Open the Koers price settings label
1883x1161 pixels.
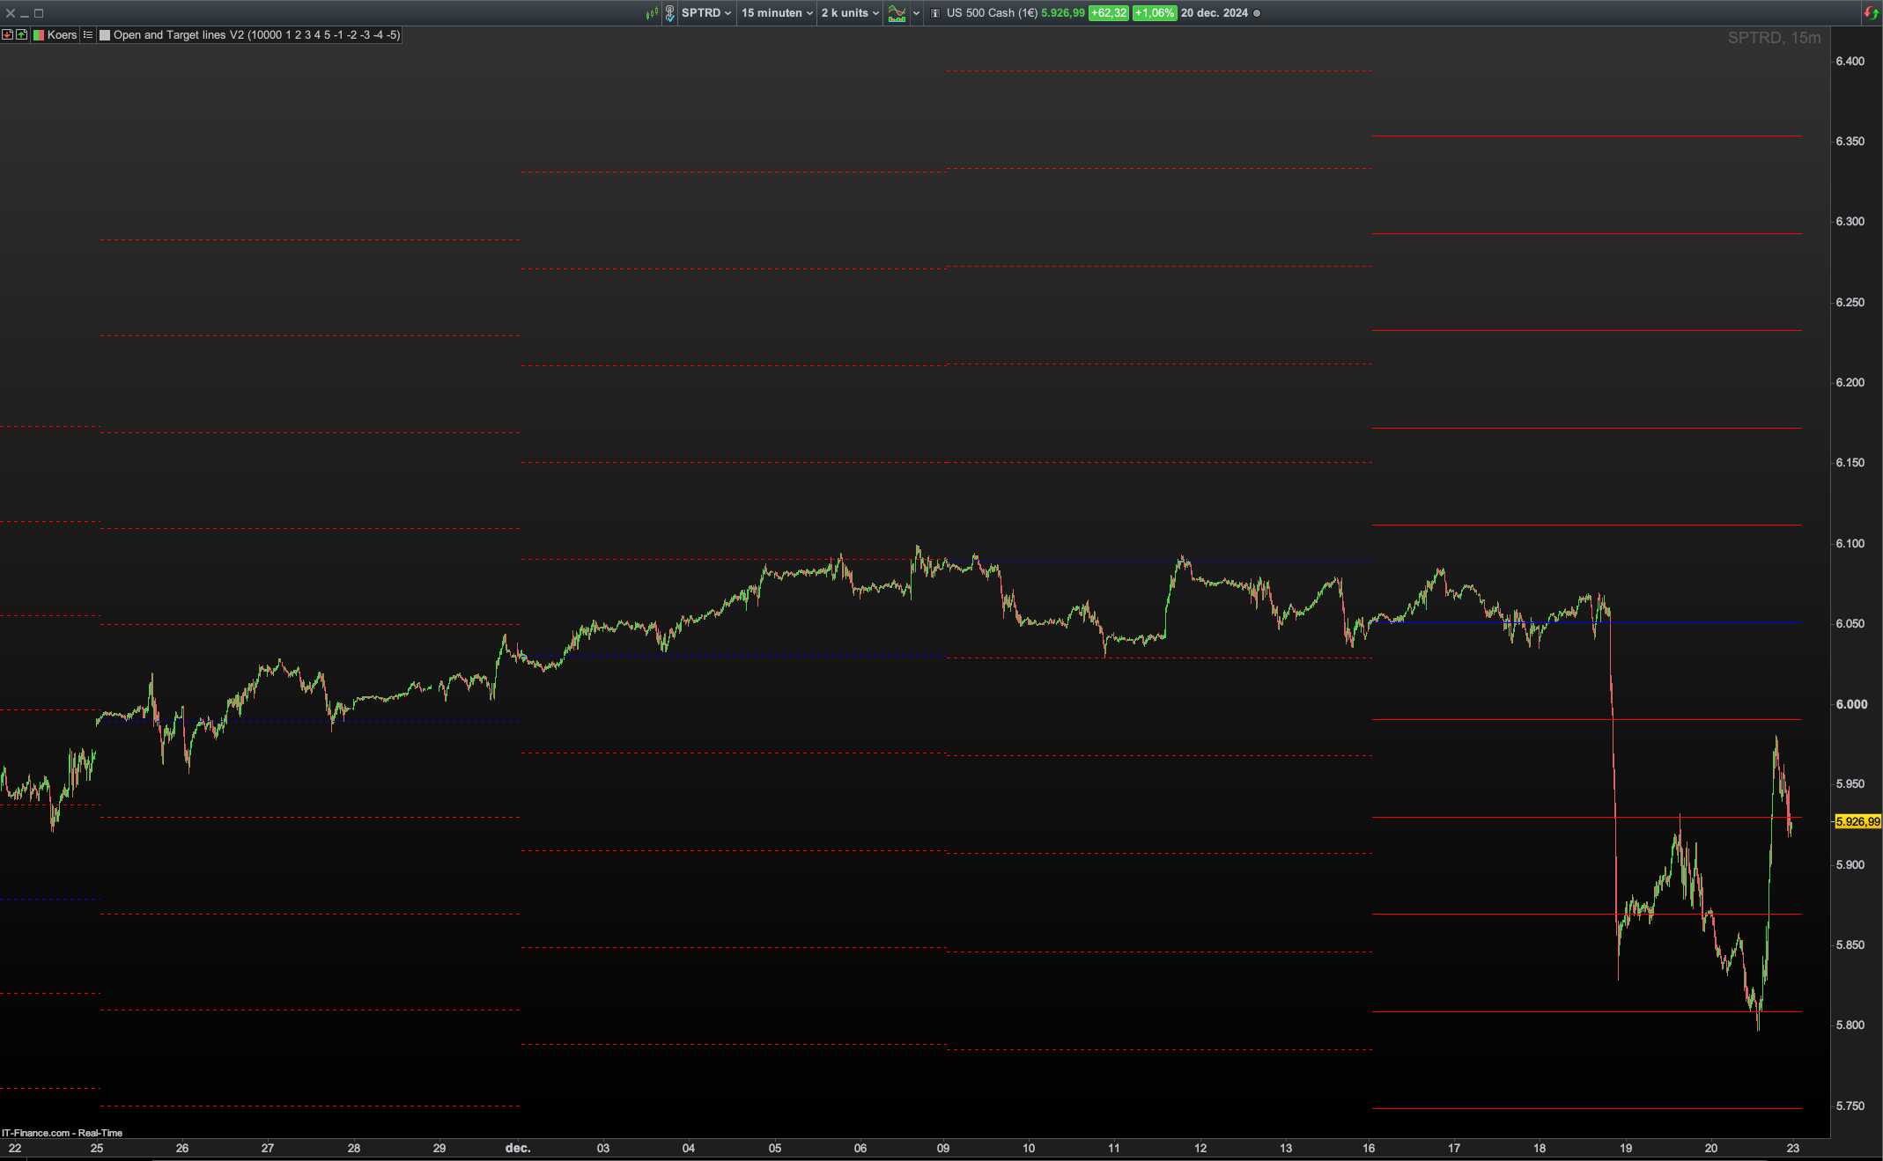pyautogui.click(x=62, y=35)
